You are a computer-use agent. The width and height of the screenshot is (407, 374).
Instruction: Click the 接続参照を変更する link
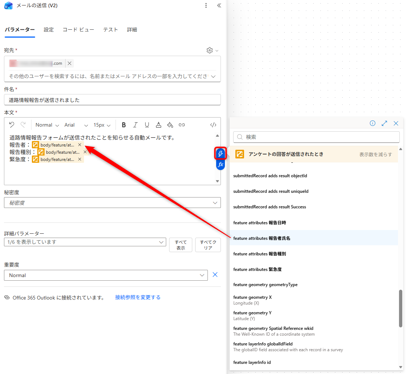point(138,297)
